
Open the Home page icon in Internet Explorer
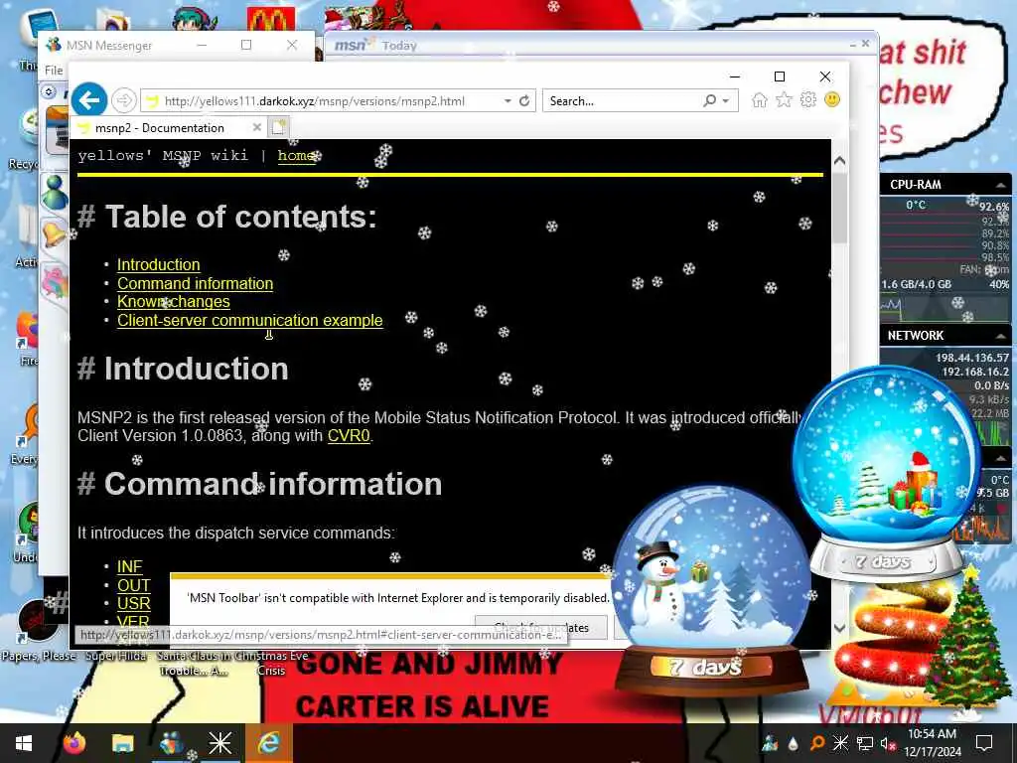coord(760,100)
